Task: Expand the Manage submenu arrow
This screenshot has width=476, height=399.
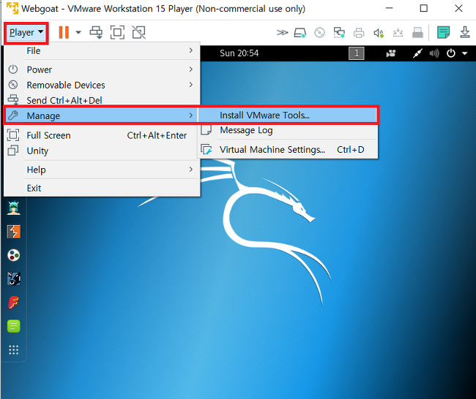Action: [190, 115]
